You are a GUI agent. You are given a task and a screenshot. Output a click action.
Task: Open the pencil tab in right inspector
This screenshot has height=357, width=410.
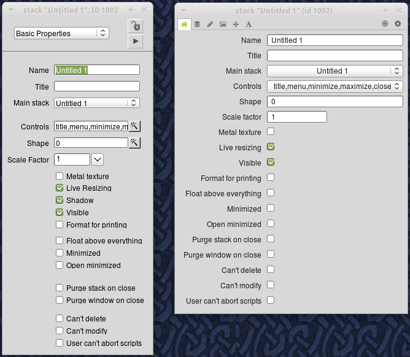click(210, 25)
